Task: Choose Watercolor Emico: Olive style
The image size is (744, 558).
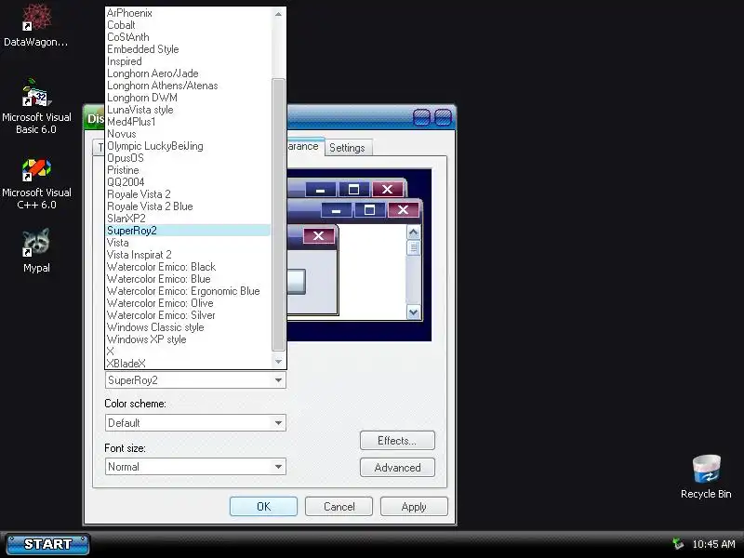Action: (188, 303)
